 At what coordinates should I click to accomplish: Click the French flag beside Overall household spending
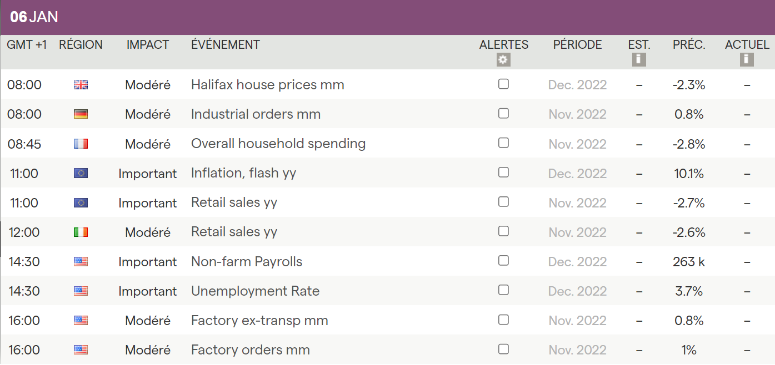[x=81, y=144]
